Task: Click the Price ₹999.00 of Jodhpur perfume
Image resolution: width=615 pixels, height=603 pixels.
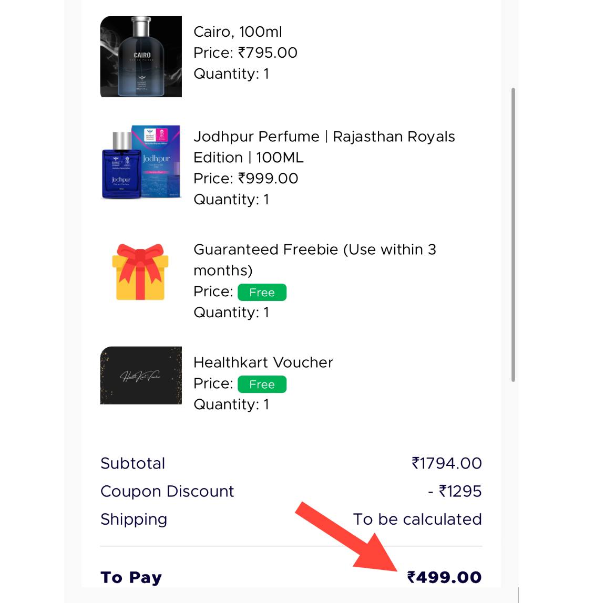Action: pyautogui.click(x=245, y=179)
